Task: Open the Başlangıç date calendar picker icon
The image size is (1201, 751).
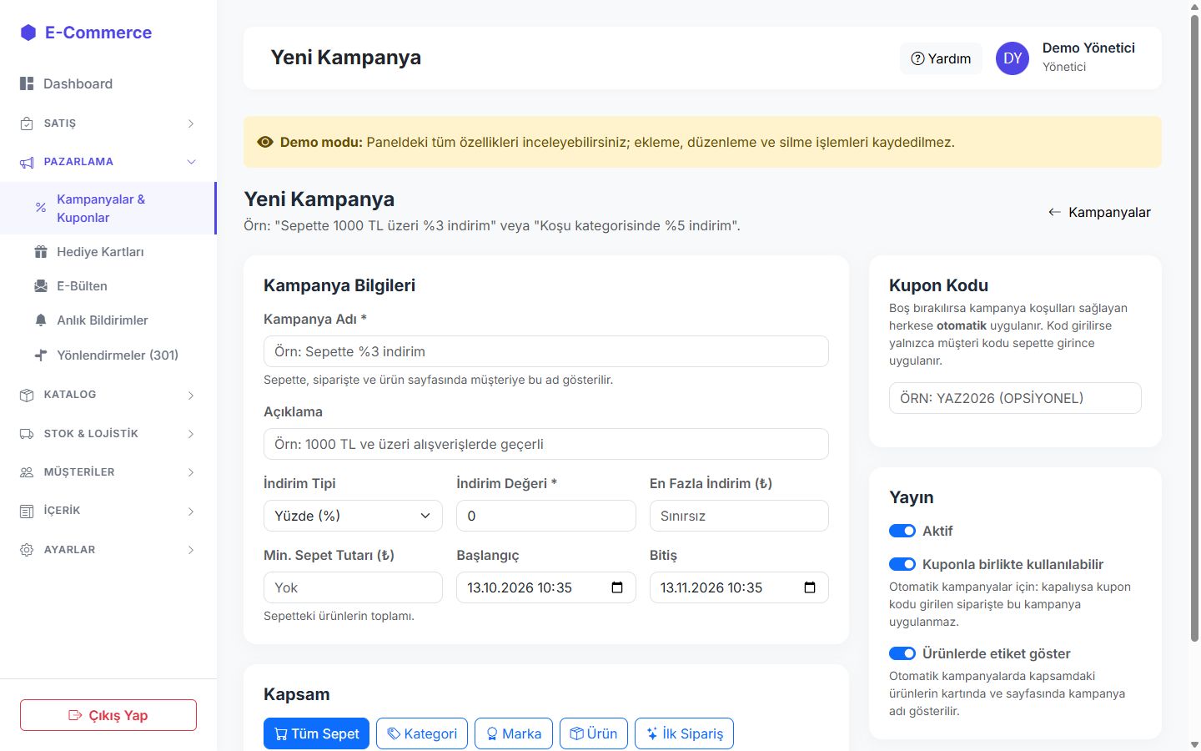Action: [x=617, y=587]
